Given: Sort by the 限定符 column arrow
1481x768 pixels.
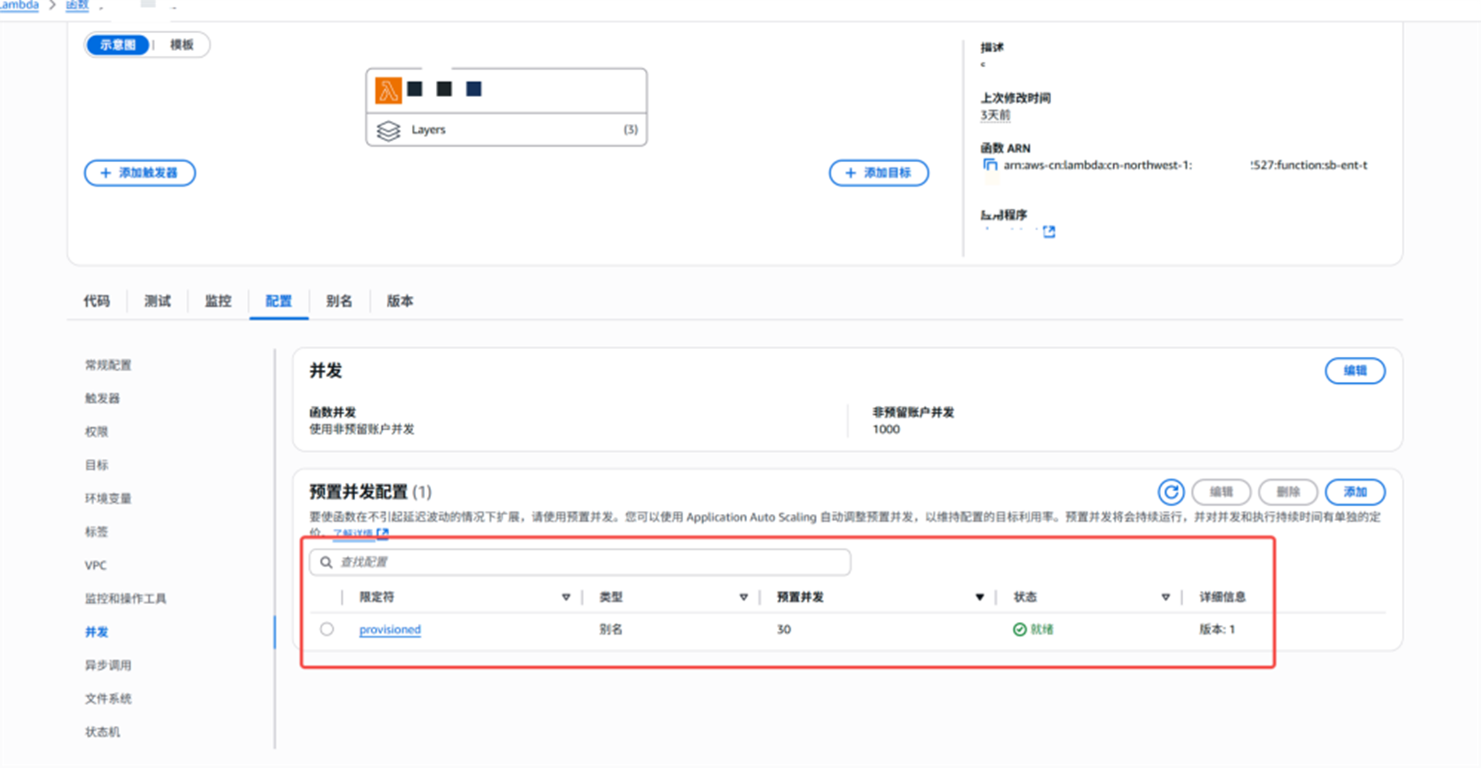Looking at the screenshot, I should 566,597.
